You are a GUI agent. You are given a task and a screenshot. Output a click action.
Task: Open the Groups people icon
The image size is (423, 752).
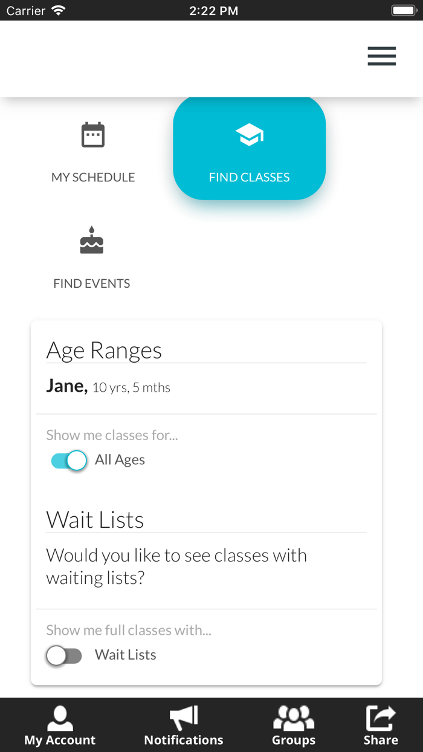[294, 718]
